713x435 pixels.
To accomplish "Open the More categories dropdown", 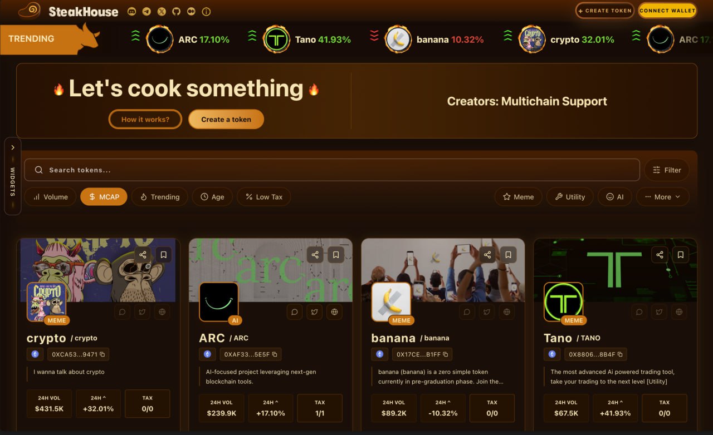I will click(662, 197).
